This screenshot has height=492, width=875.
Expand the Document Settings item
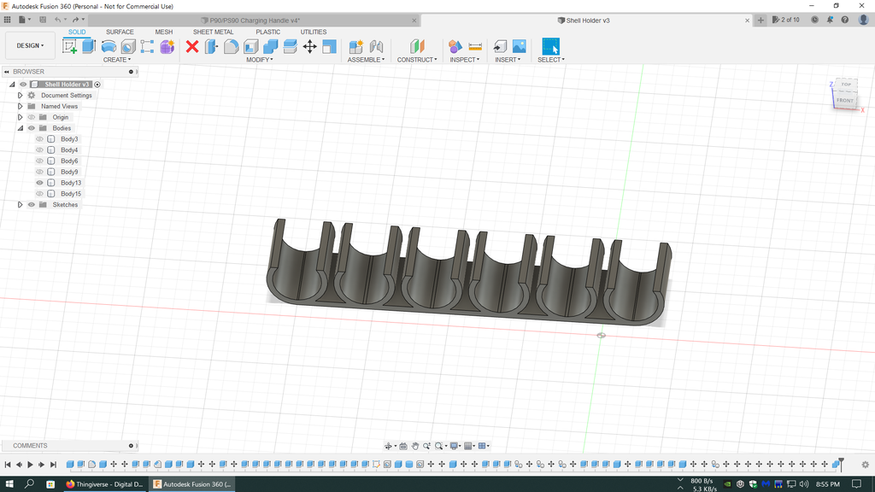click(x=20, y=95)
